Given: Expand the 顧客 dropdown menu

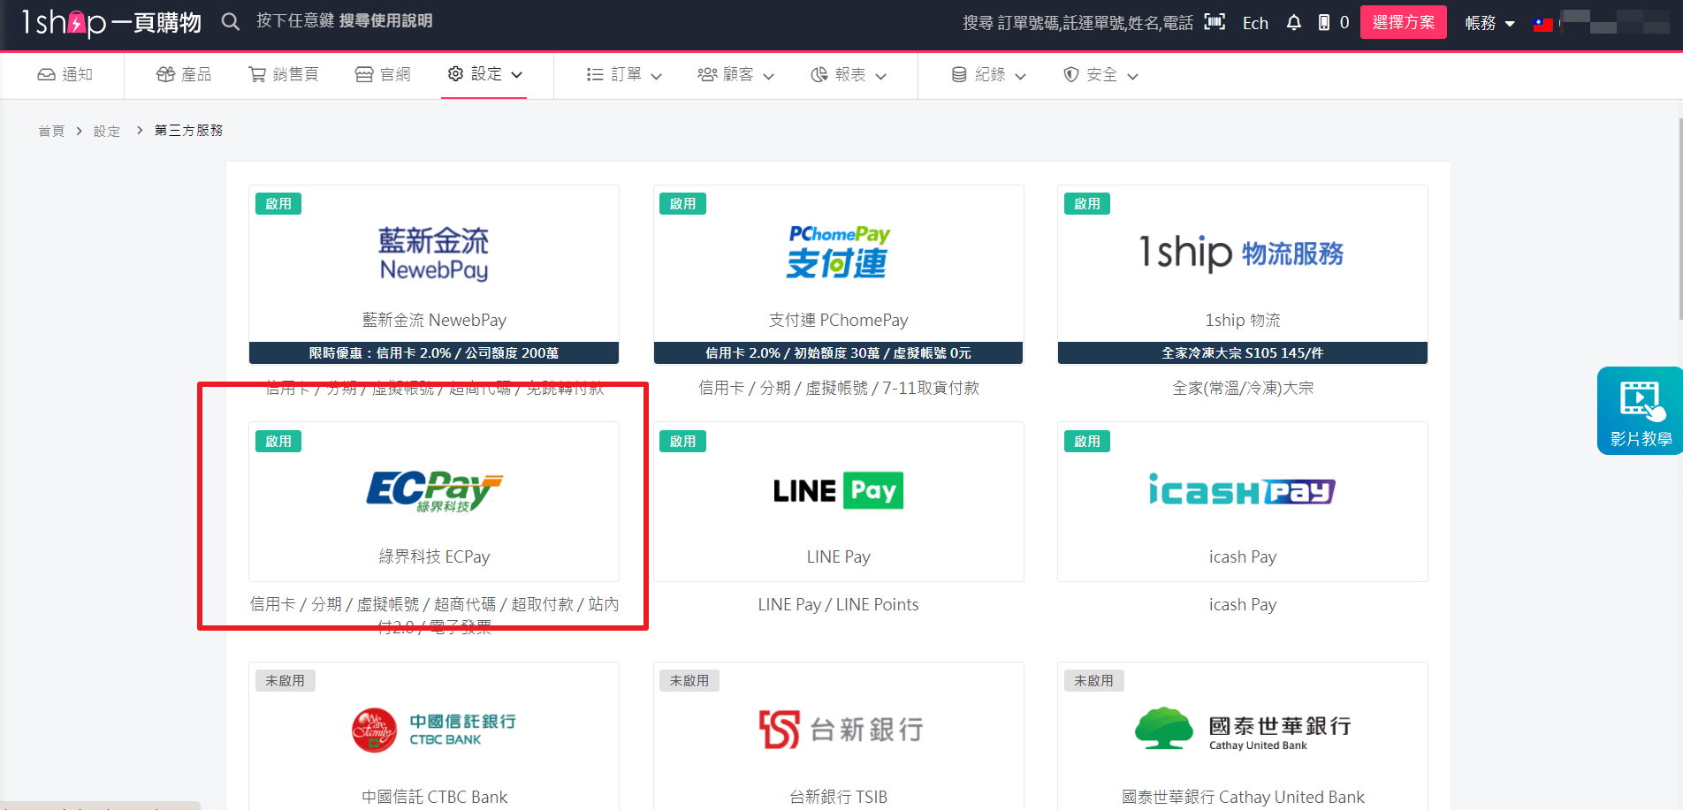Looking at the screenshot, I should click(x=735, y=75).
